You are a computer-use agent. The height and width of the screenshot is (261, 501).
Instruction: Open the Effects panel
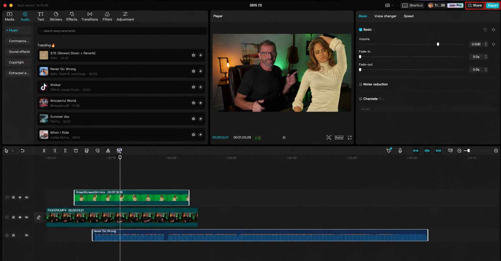[x=72, y=16]
